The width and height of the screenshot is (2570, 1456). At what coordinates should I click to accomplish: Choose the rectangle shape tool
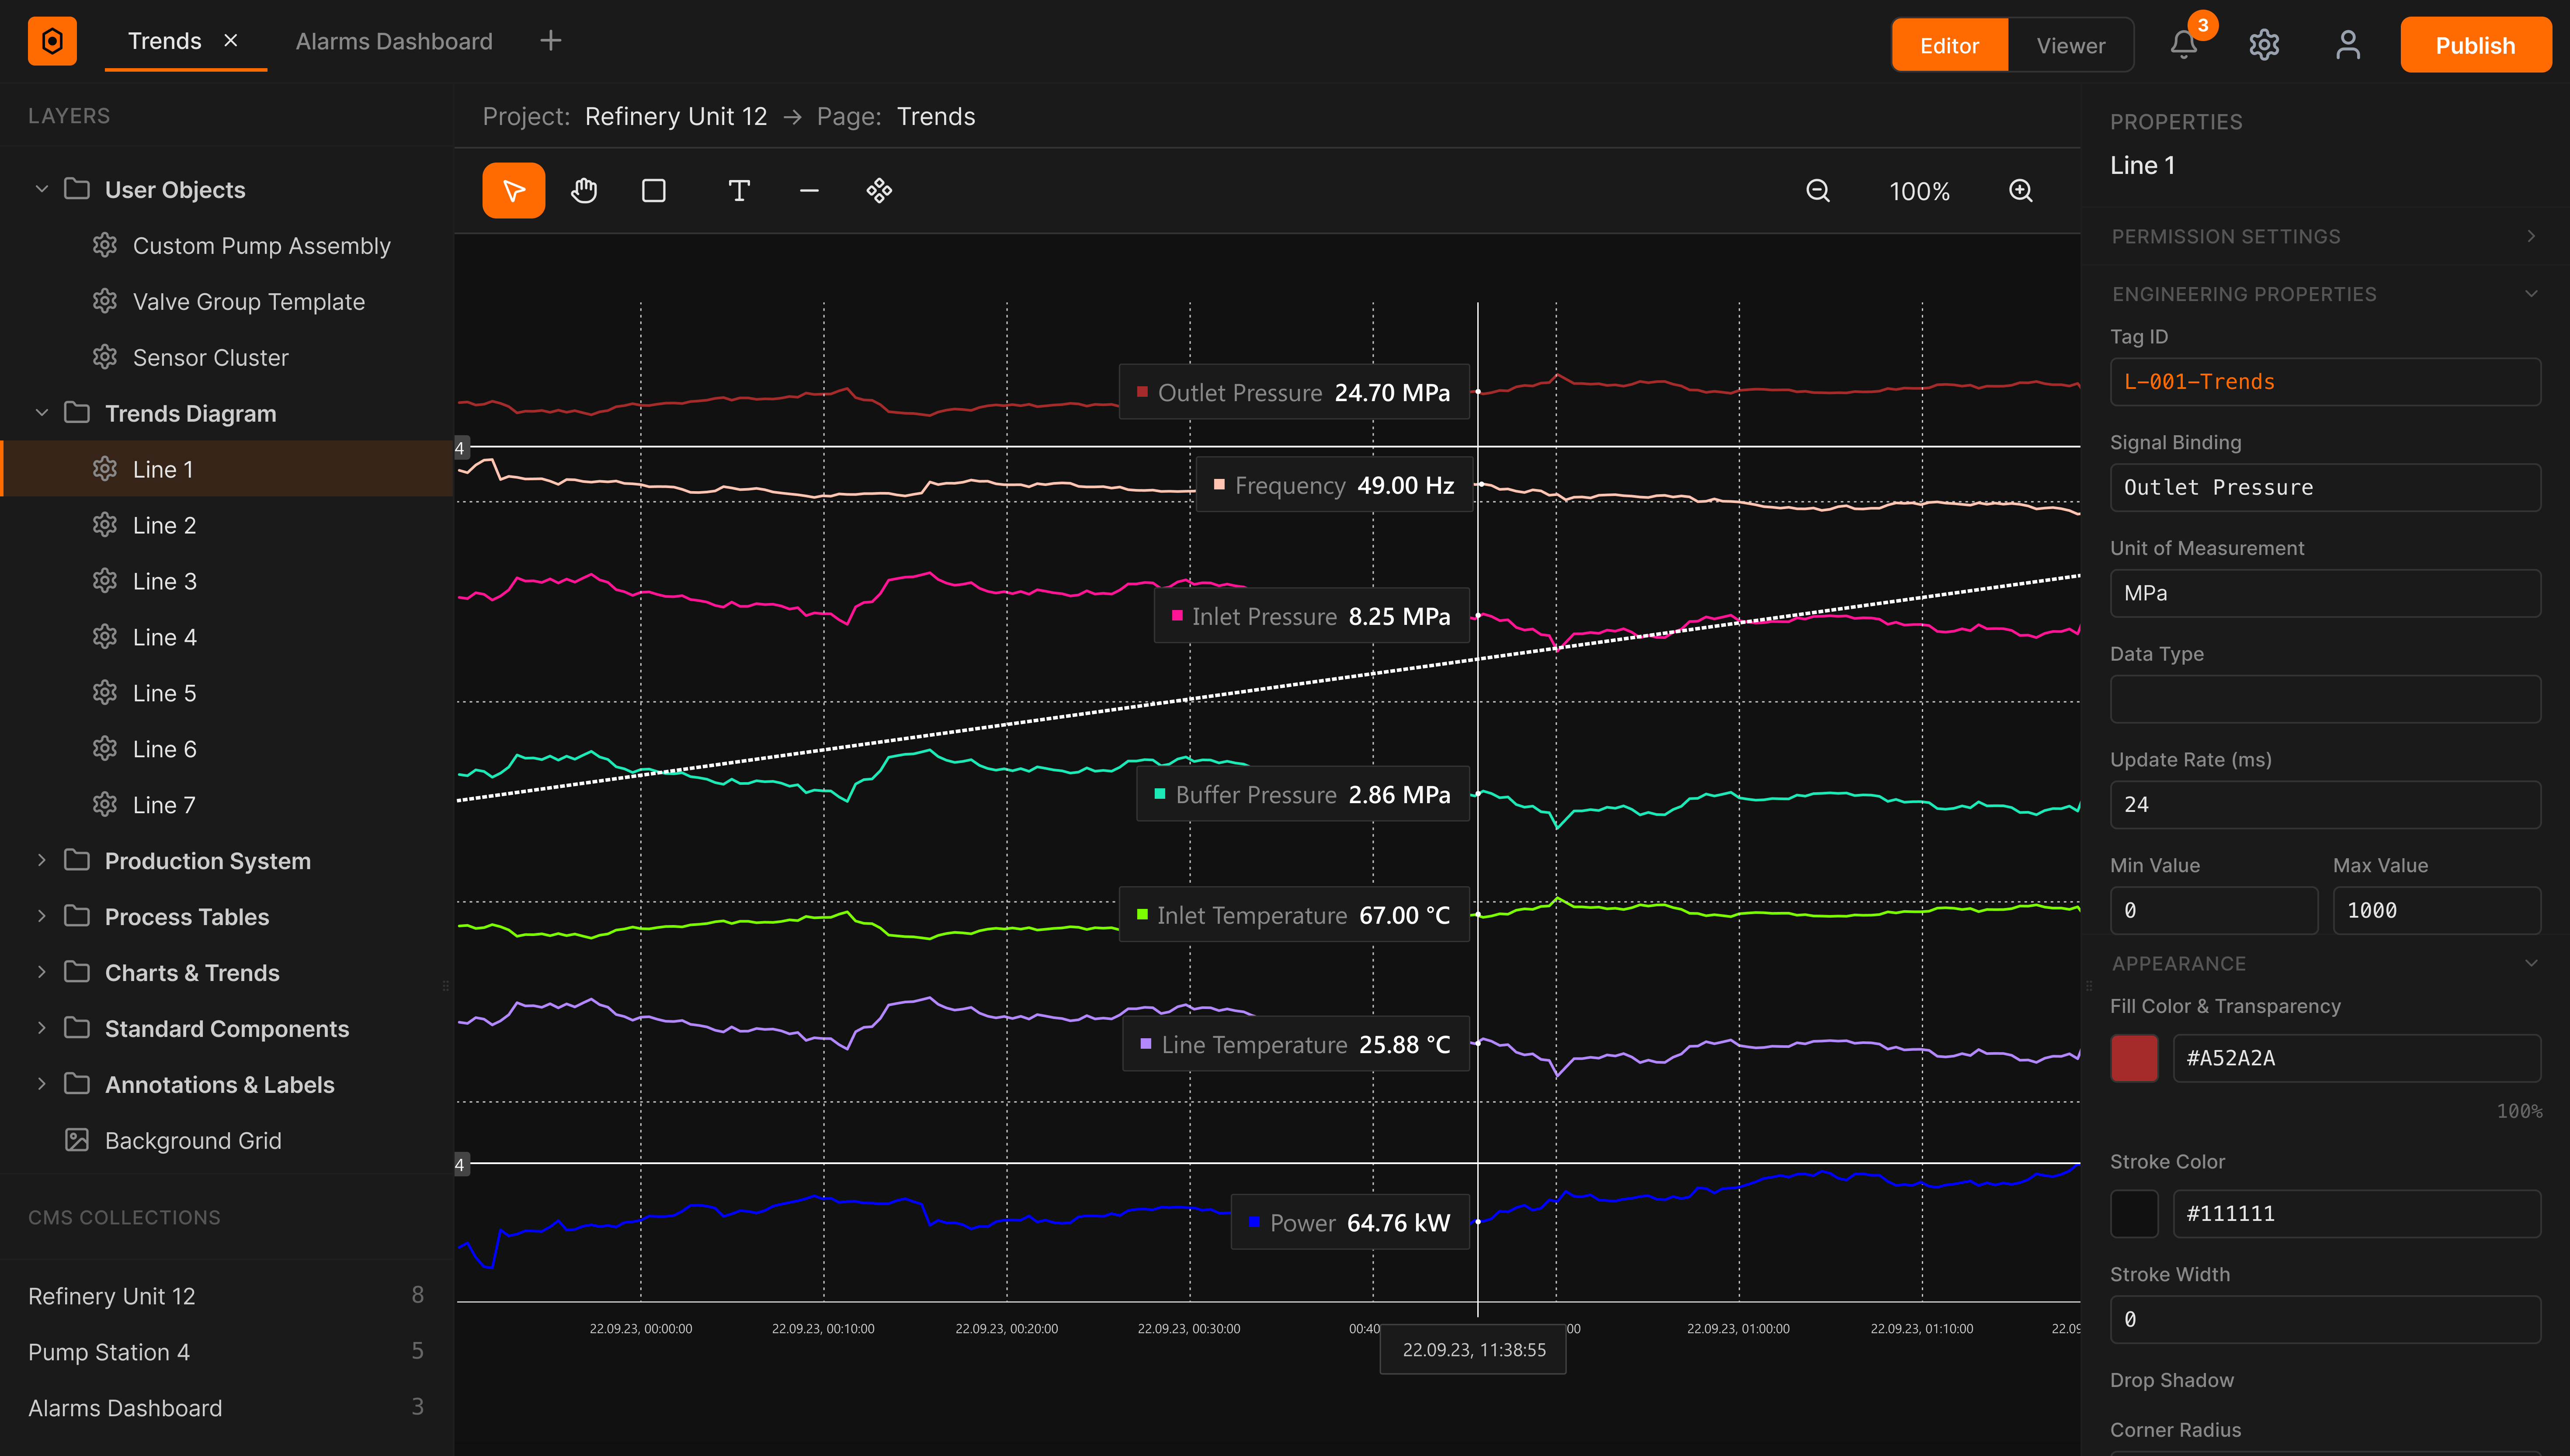pos(654,190)
